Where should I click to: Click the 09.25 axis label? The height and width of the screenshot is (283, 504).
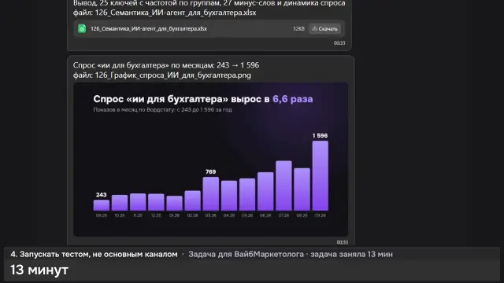tap(102, 215)
